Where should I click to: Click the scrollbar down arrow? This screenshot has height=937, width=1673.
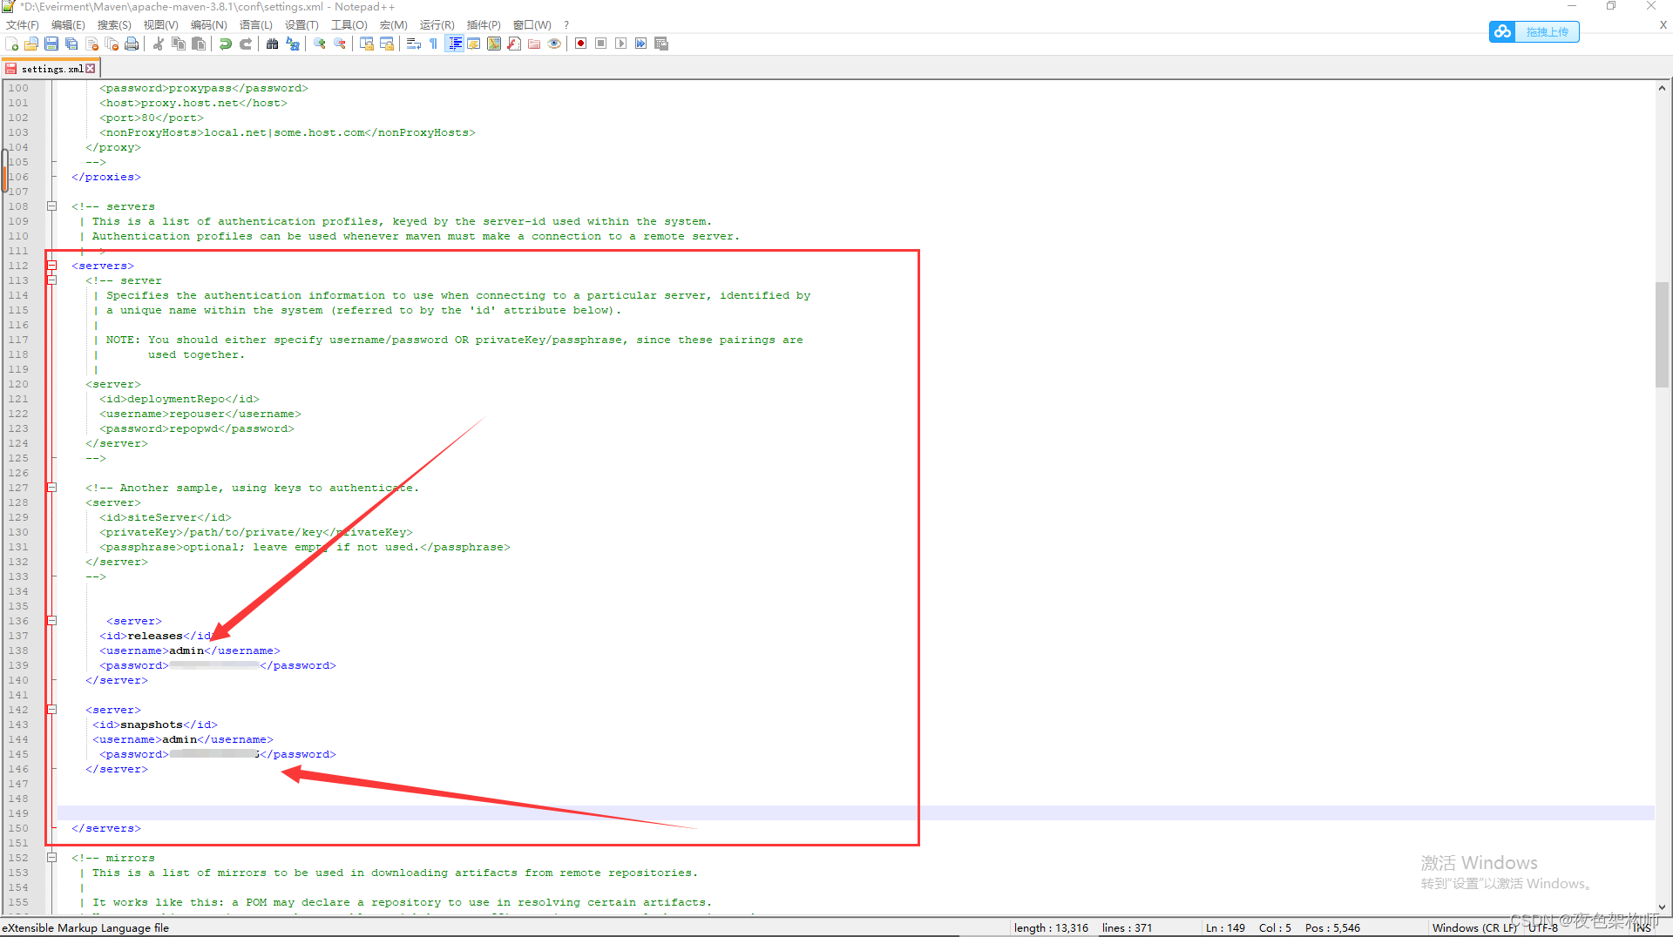coord(1663,907)
